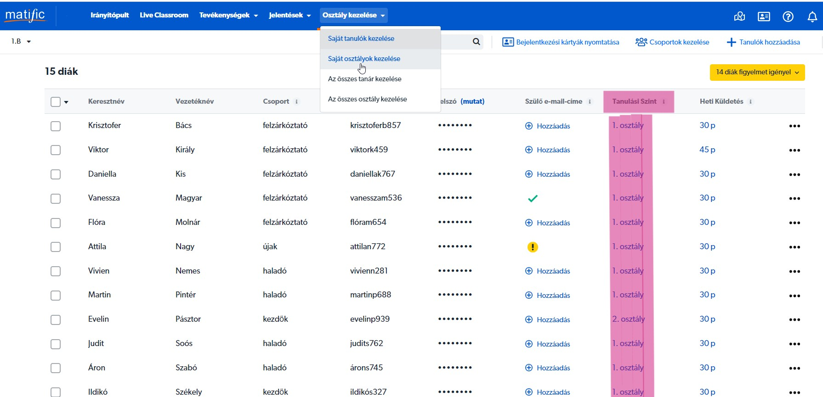Click the surname Pásztor
Screen dimensions: 823x397
tap(188, 319)
